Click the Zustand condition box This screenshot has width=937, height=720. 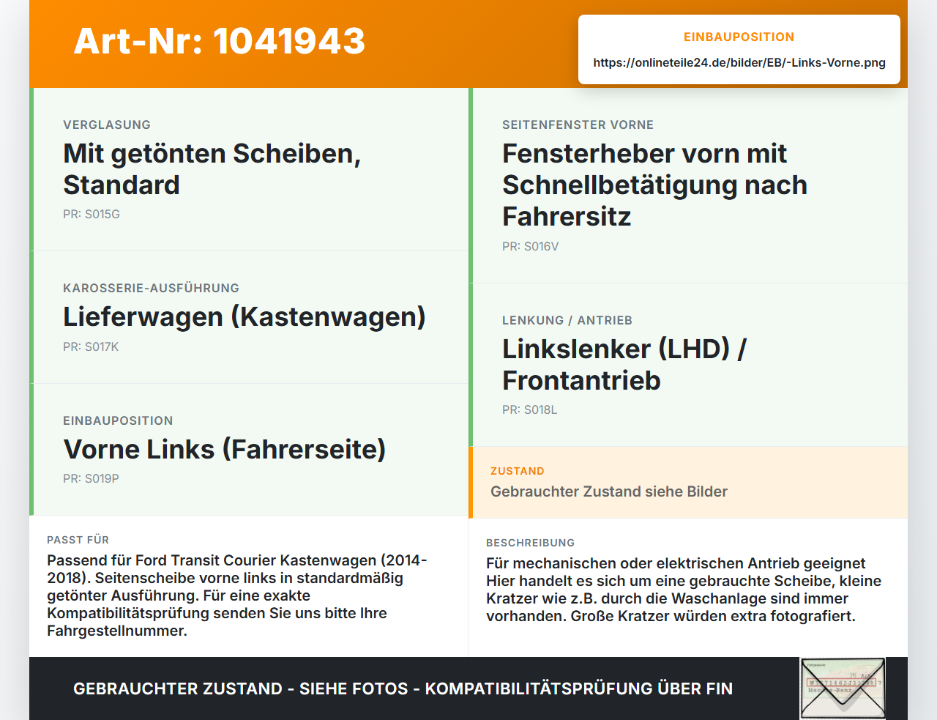(x=688, y=482)
